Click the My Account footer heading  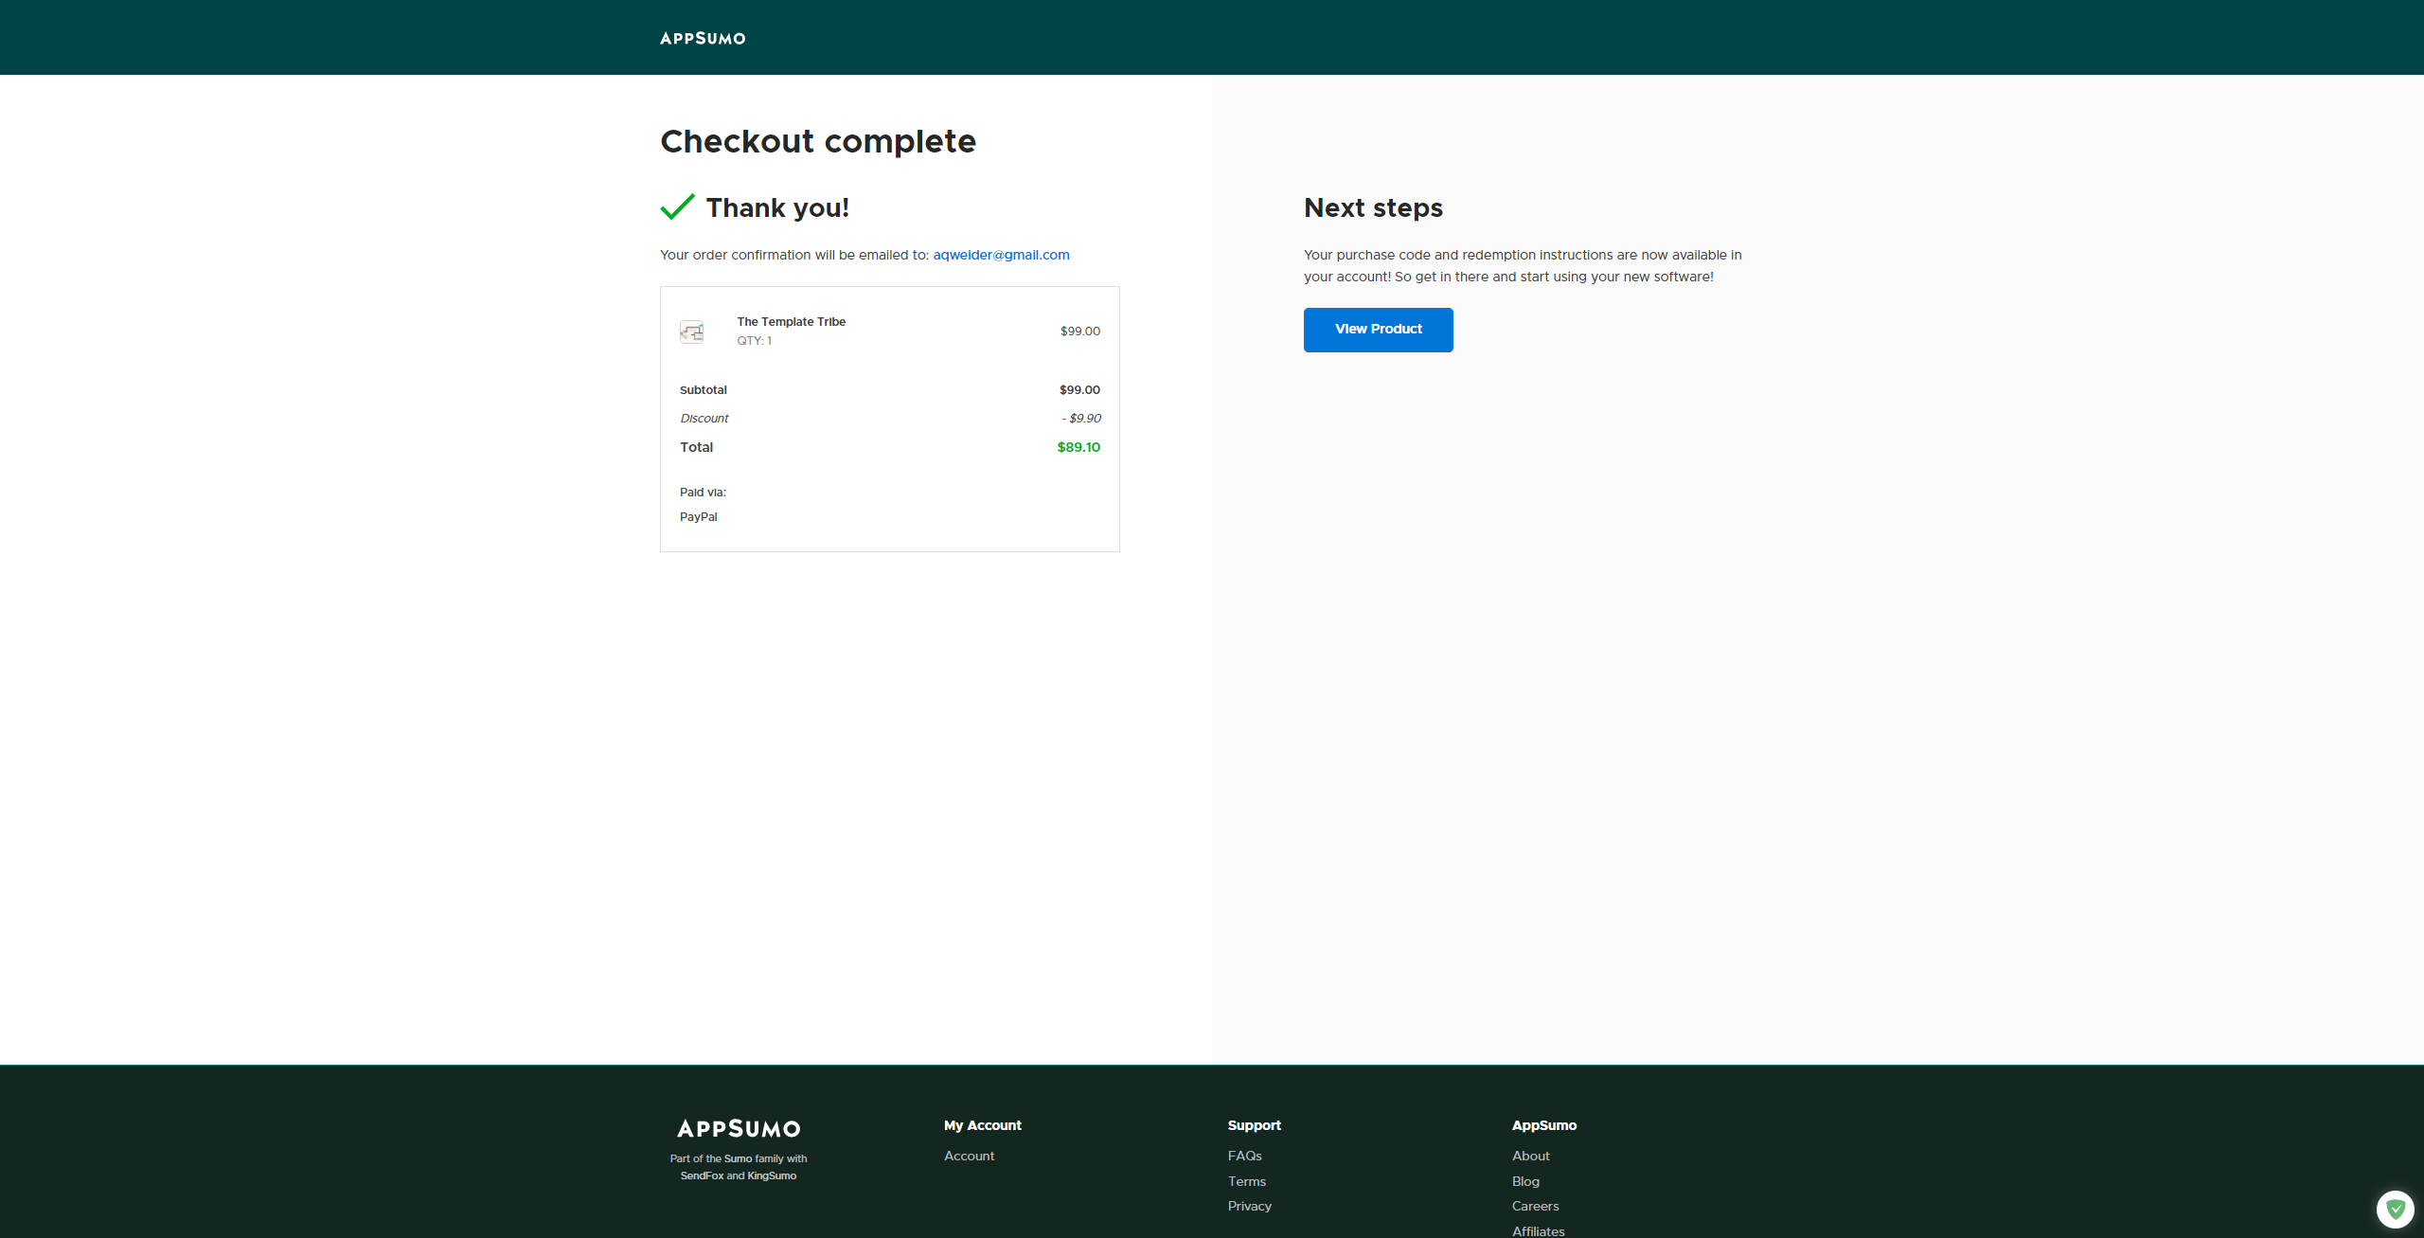(983, 1125)
